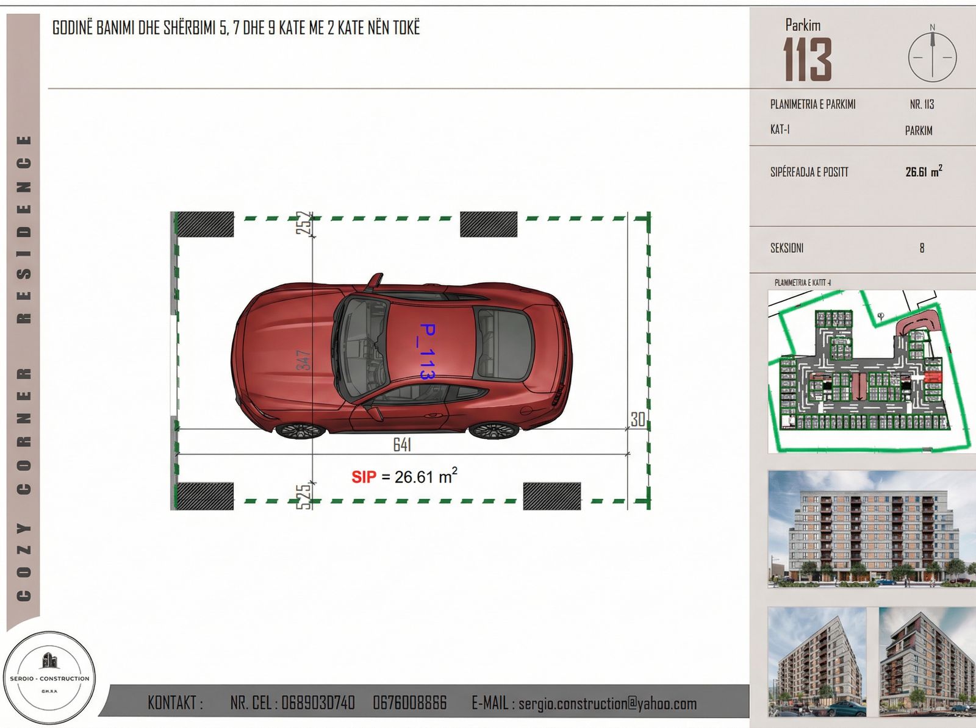Click the phone number 0689030740

[x=317, y=704]
